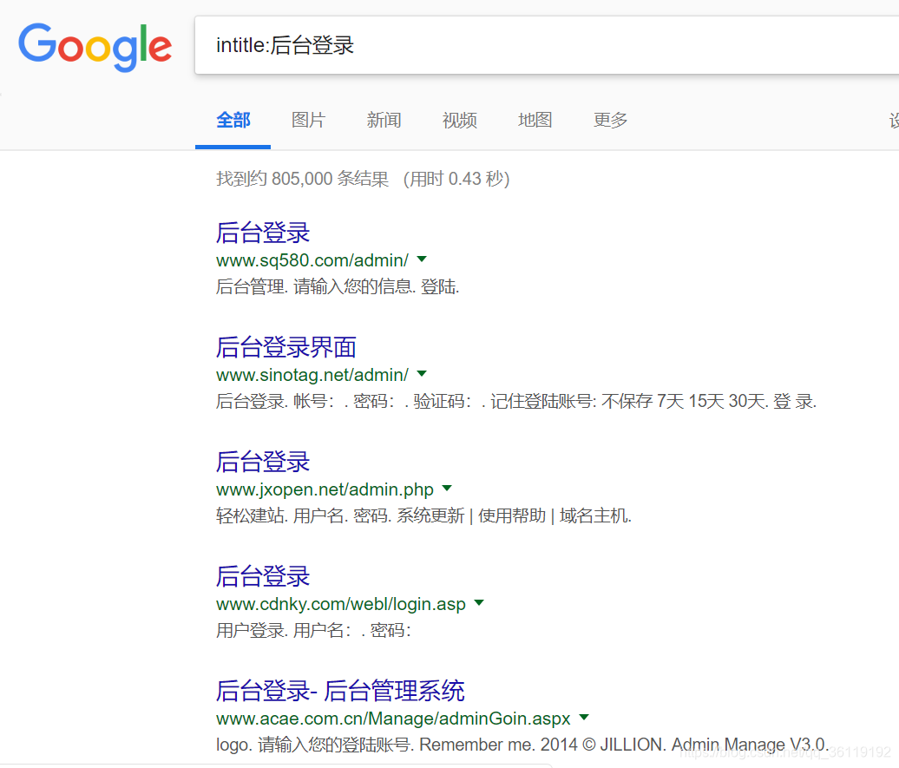Open the 后台登录 result for cdnky.com
Viewport: 899px width, 768px height.
pyautogui.click(x=263, y=577)
